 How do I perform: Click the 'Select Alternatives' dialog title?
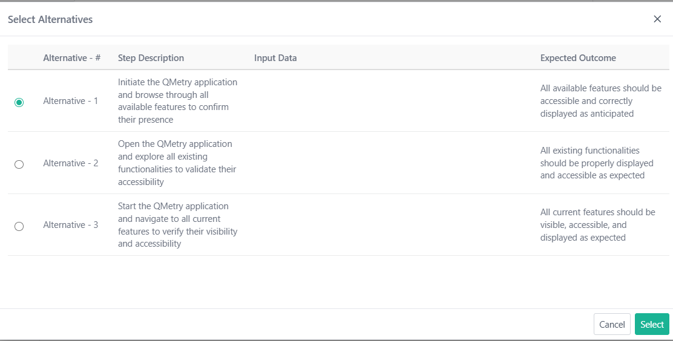(x=50, y=19)
